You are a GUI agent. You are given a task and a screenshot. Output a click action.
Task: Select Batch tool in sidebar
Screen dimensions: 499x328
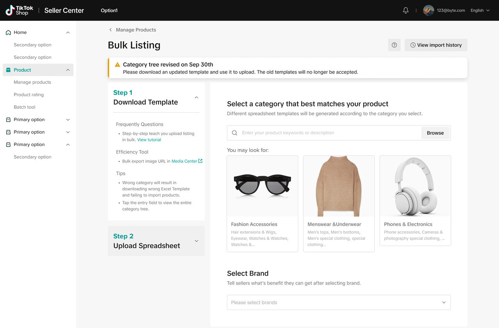(x=25, y=107)
